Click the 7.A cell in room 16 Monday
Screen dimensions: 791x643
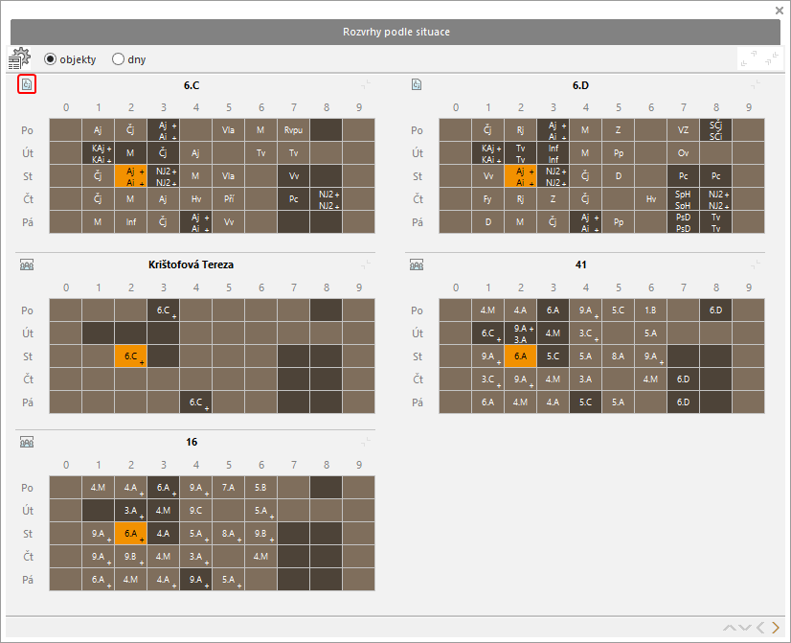[x=229, y=488]
